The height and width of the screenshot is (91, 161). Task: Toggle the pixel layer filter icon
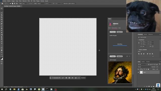pos(149,64)
